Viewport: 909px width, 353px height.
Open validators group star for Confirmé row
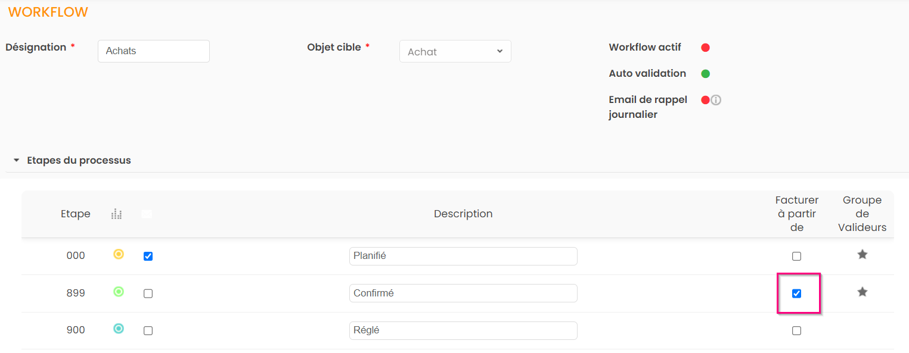coord(862,292)
